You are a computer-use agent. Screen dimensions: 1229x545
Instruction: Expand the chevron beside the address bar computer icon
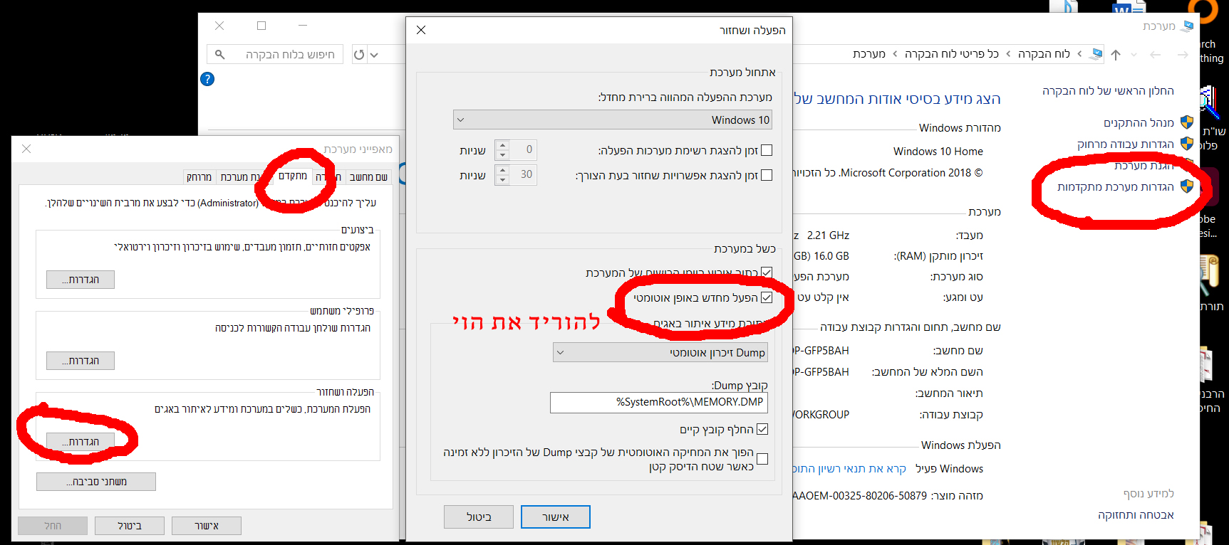1079,54
